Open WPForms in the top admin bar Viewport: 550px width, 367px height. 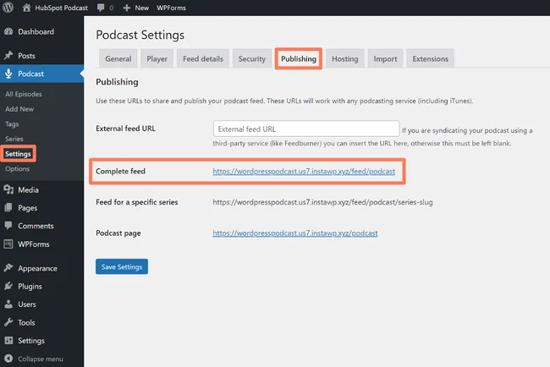coord(171,8)
